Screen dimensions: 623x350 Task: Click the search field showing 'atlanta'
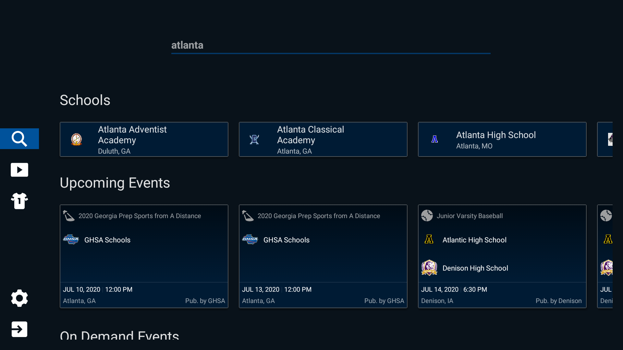330,45
